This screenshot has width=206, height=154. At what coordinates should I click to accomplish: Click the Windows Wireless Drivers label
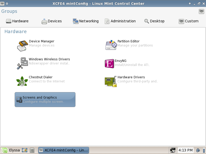tap(49, 59)
